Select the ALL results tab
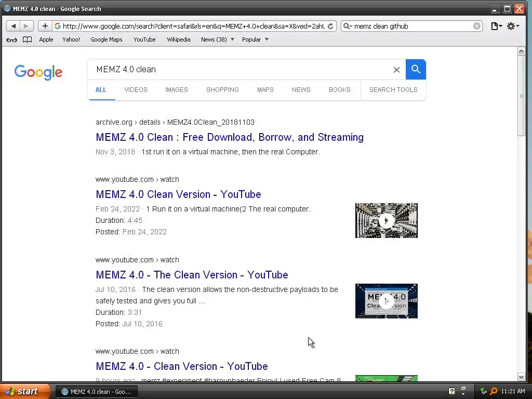The width and height of the screenshot is (532, 399). (x=101, y=90)
